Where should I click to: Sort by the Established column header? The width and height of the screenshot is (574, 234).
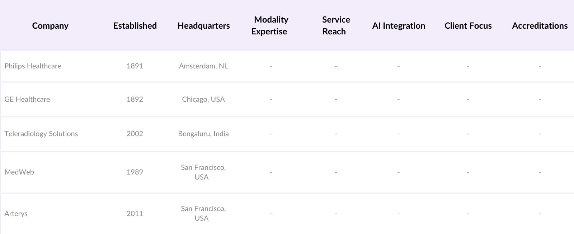tap(135, 26)
